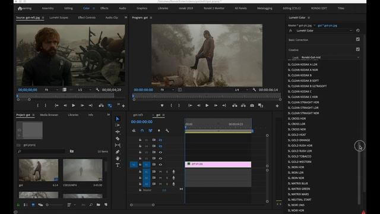This screenshot has height=214, width=380.
Task: Toggle lock on topmost video track
Action: pyautogui.click(x=140, y=140)
